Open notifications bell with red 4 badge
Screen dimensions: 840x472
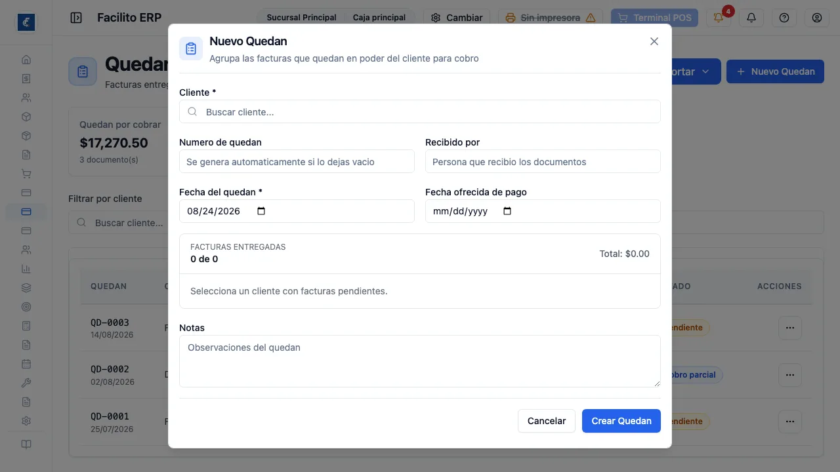click(x=719, y=18)
